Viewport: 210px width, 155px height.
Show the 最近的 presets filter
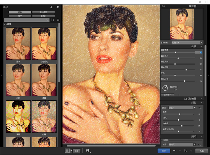point(43,16)
